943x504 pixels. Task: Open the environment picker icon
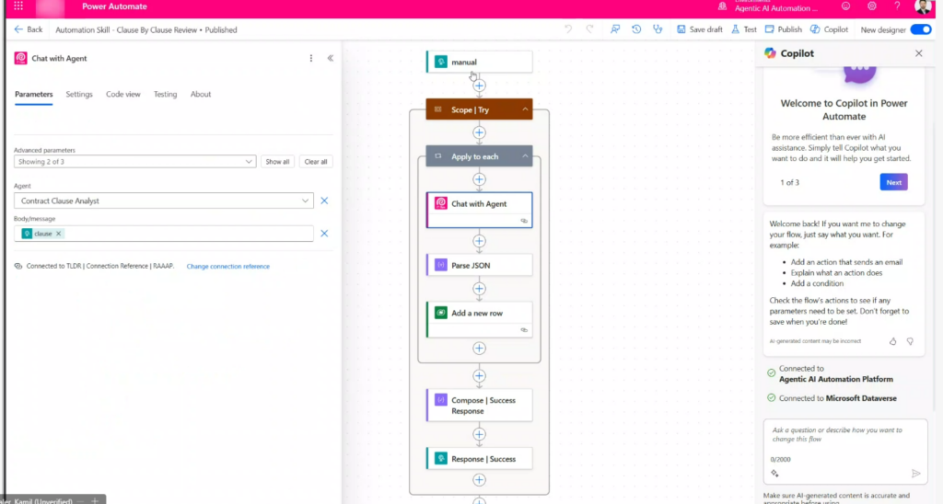coord(722,6)
